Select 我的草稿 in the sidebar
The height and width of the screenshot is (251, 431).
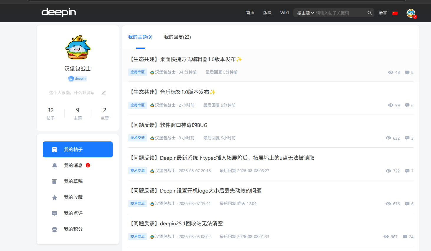point(78,181)
